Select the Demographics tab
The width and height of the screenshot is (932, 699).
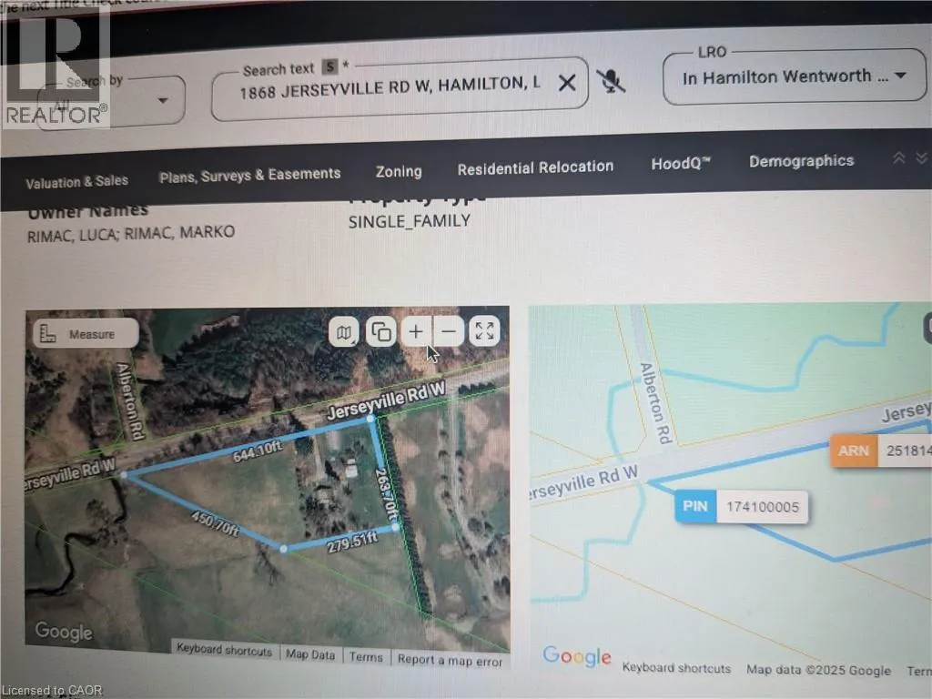(x=801, y=160)
